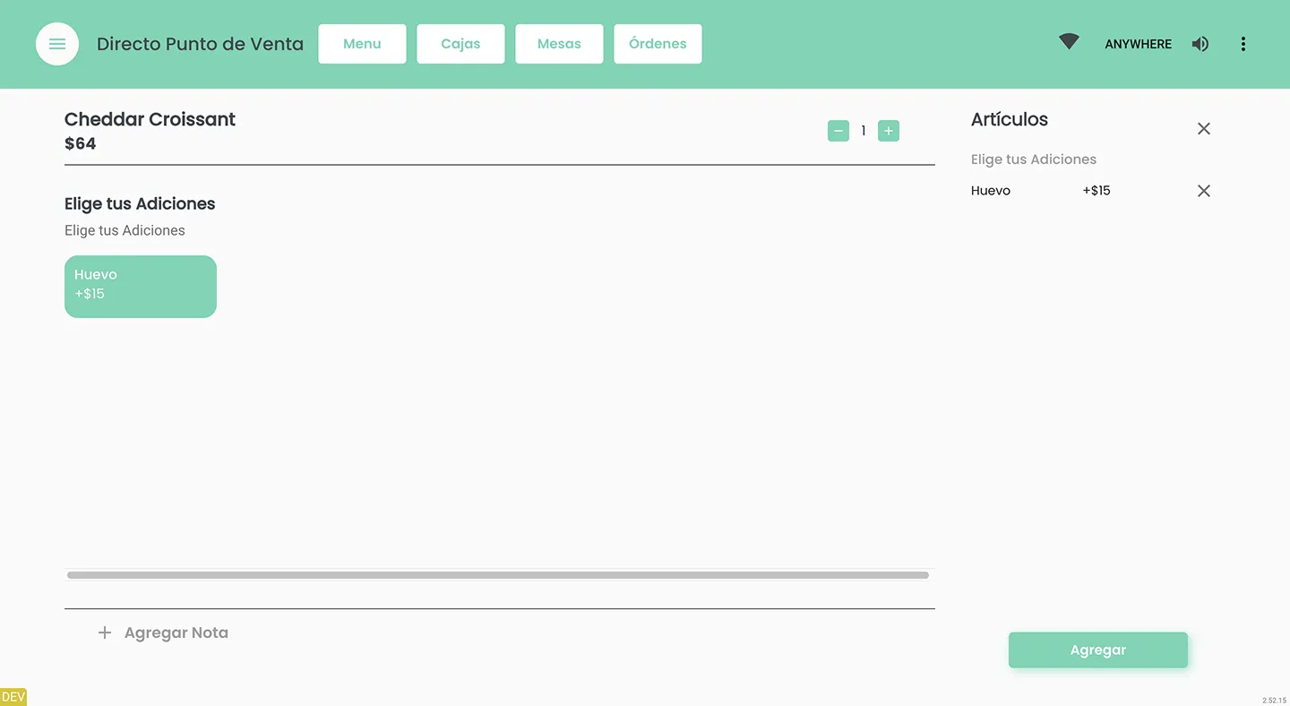Open the hamburger menu
1290x706 pixels.
coord(57,44)
